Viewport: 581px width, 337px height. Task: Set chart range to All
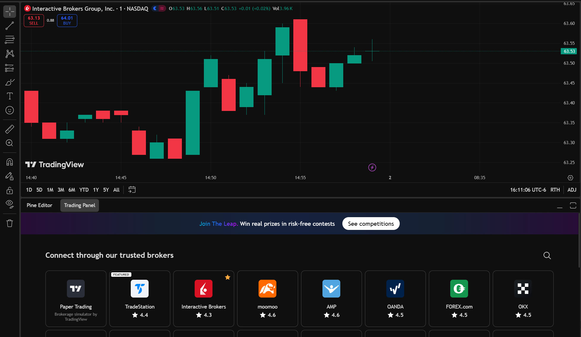point(116,190)
